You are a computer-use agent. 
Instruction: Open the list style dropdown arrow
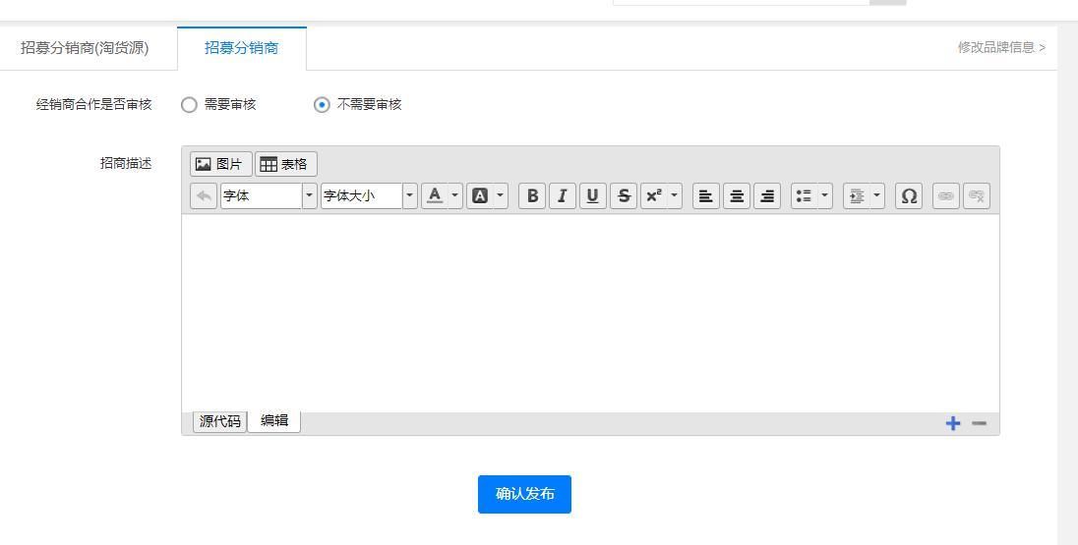[825, 196]
